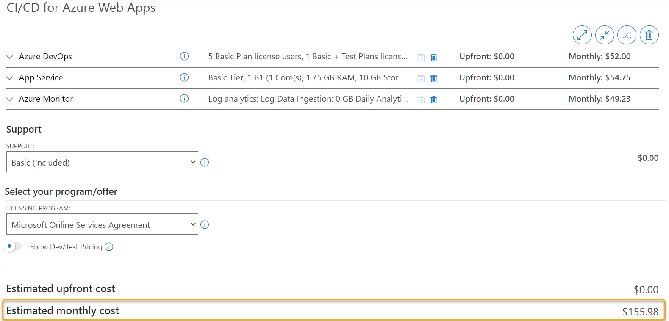Click the rearrange services shuffle icon
The width and height of the screenshot is (669, 321).
click(x=627, y=35)
